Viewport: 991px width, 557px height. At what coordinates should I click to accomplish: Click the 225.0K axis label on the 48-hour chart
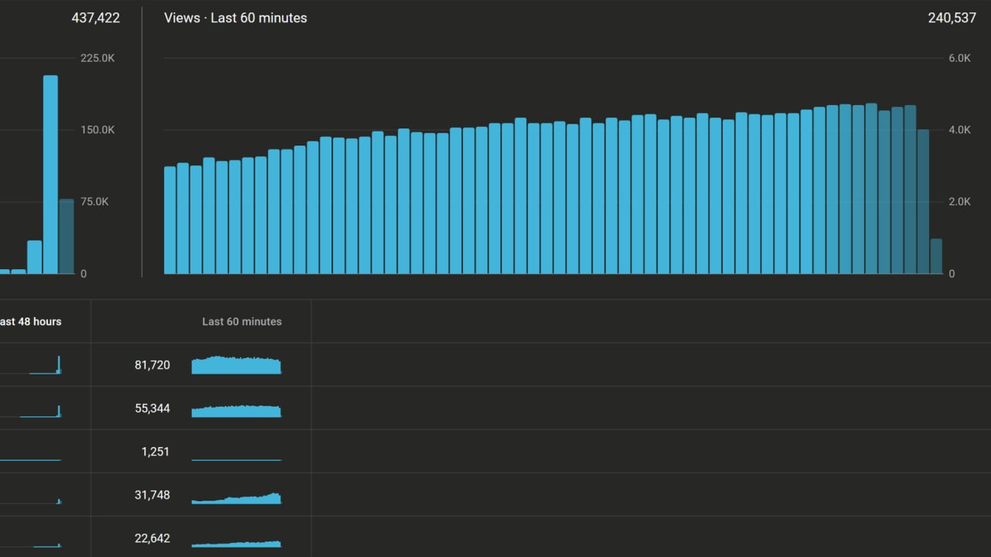coord(98,58)
